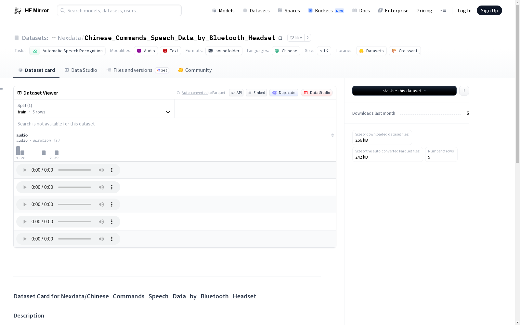The width and height of the screenshot is (520, 325).
Task: Open more options on second audio player
Action: tap(112, 187)
